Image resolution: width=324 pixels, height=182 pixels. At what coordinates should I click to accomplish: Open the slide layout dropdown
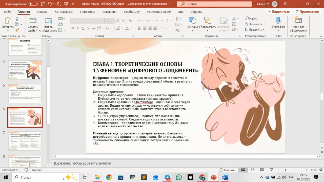pos(62,19)
